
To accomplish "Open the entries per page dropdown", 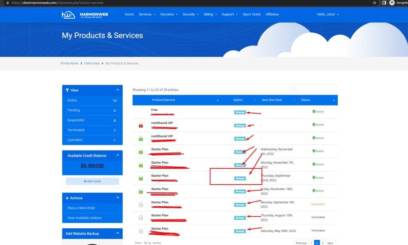I will (x=147, y=243).
